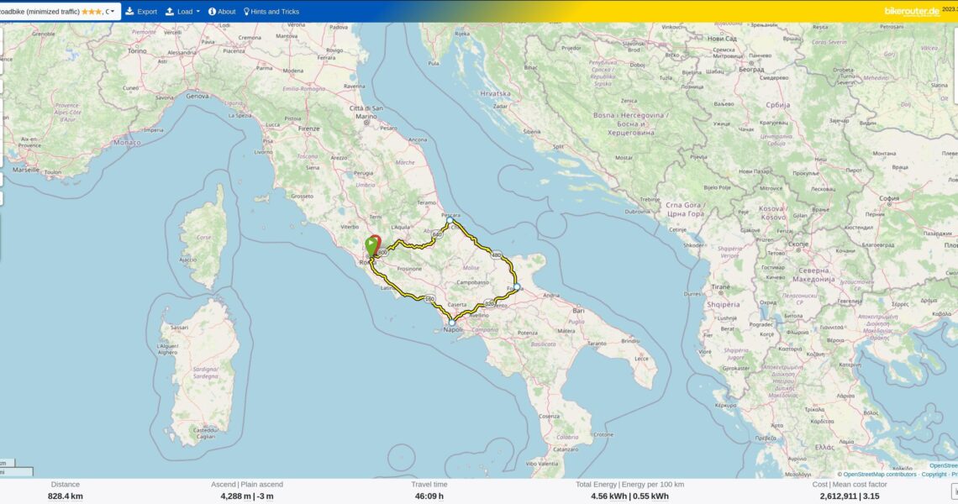The height and width of the screenshot is (504, 958).
Task: Click the Export download icon
Action: pyautogui.click(x=130, y=12)
